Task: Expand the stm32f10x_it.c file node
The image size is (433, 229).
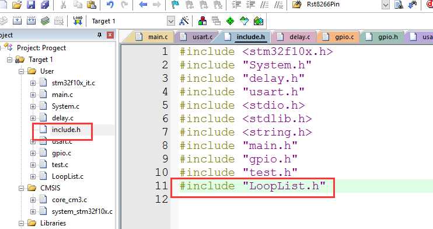Action: coord(33,83)
